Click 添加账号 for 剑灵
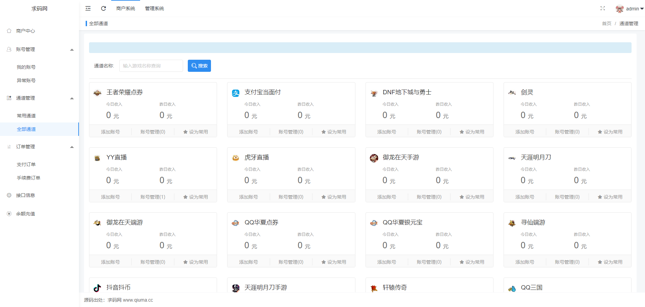The height and width of the screenshot is (307, 645). coord(525,132)
